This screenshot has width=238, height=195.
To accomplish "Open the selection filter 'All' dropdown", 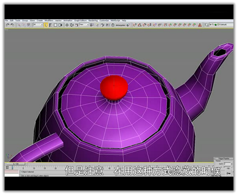I will pyautogui.click(x=38, y=25).
